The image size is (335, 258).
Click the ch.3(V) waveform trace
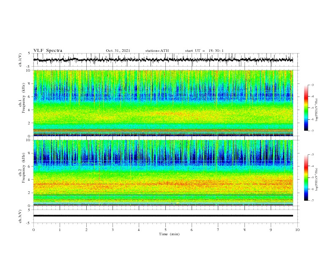pyautogui.click(x=163, y=216)
